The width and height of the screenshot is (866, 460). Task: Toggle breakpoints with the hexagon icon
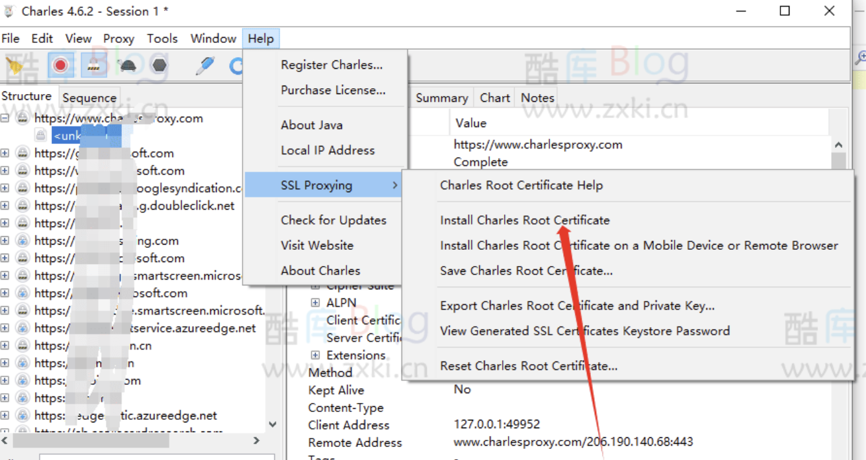pos(160,65)
